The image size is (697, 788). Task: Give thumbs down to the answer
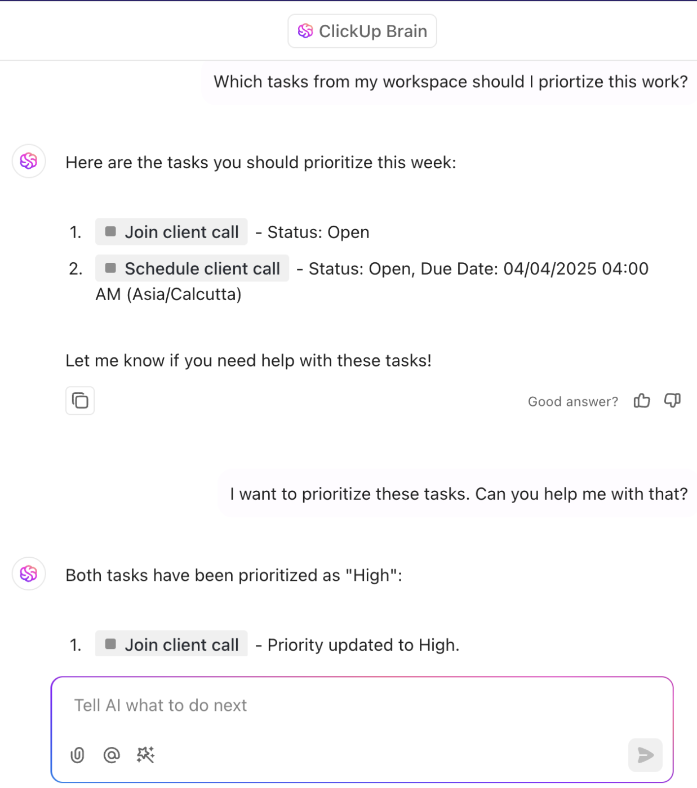click(672, 401)
